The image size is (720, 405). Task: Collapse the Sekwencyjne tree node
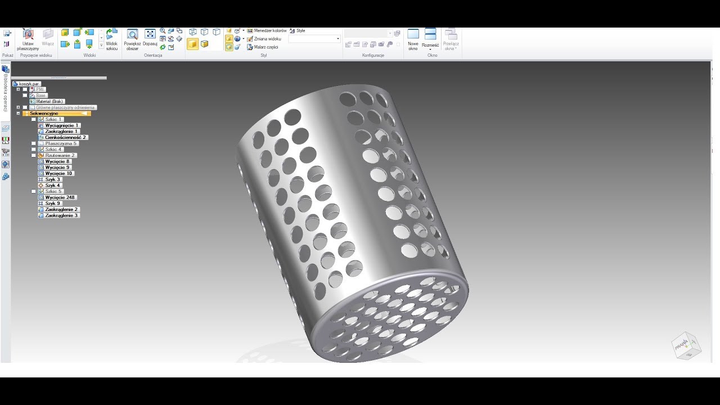[x=19, y=114]
